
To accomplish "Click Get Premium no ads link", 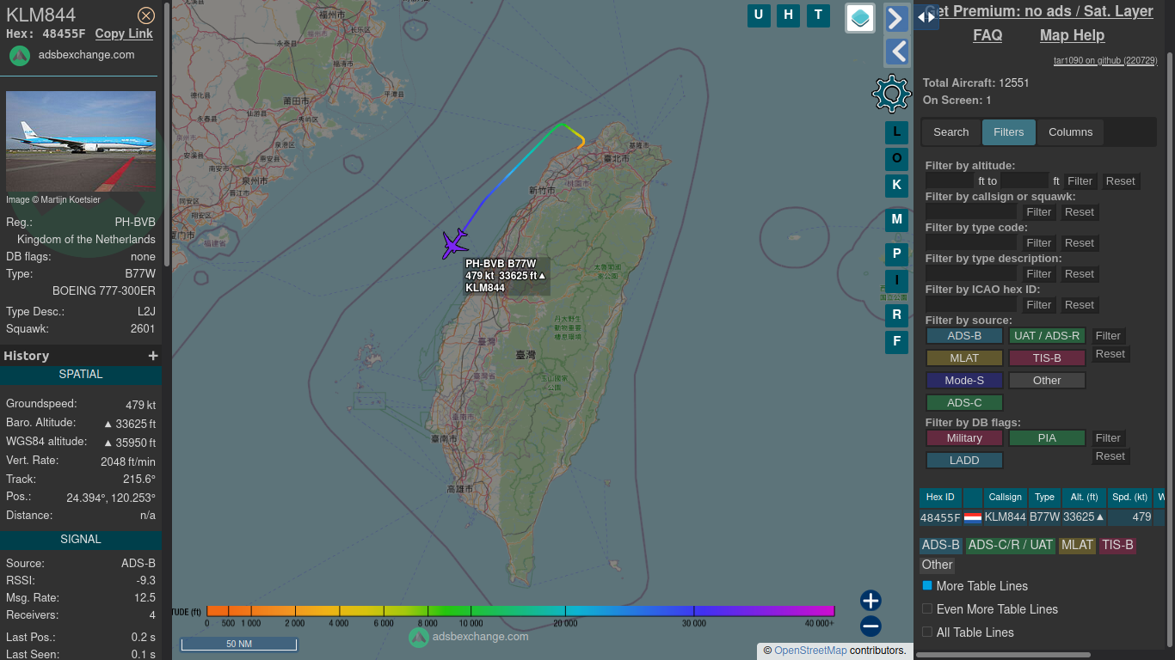I will [x=1039, y=11].
